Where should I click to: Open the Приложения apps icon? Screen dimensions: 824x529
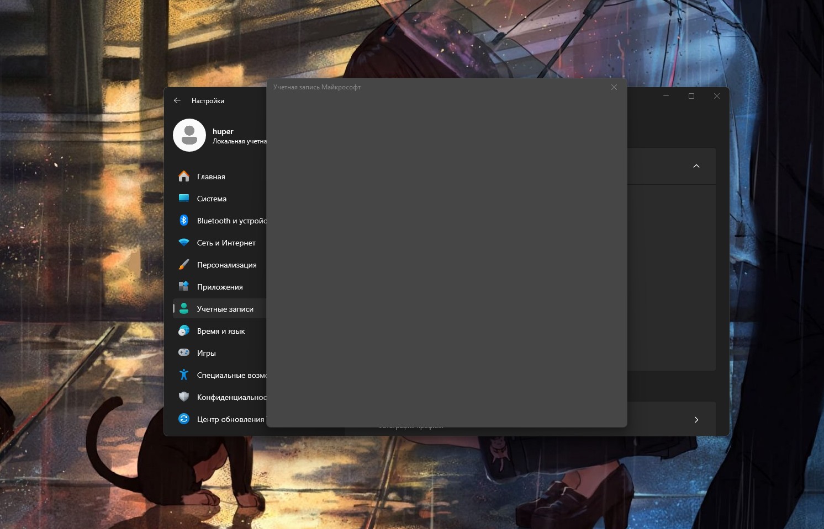pos(184,287)
